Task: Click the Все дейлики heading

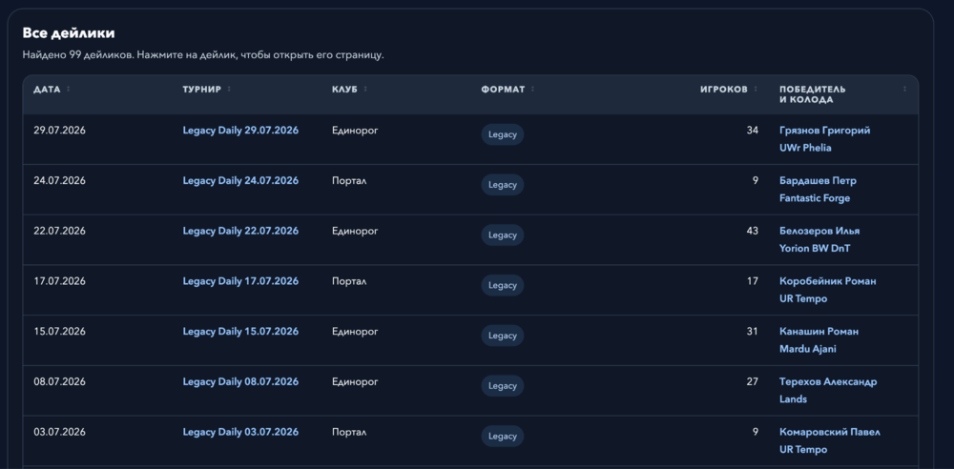Action: click(69, 32)
